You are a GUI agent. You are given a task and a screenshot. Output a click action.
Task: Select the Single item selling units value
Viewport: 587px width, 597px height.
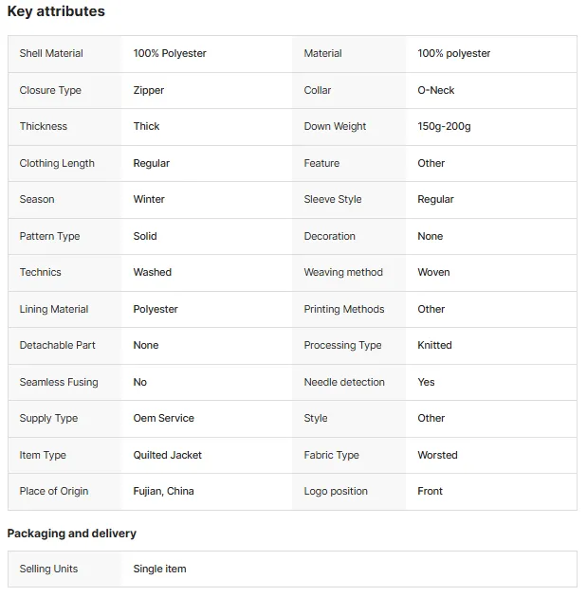click(x=159, y=569)
